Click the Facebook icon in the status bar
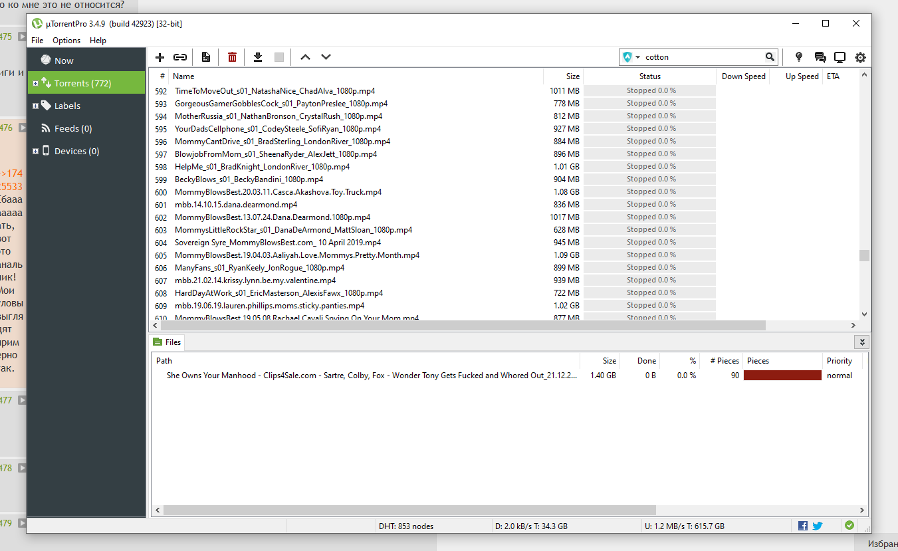The width and height of the screenshot is (898, 551). pos(803,526)
